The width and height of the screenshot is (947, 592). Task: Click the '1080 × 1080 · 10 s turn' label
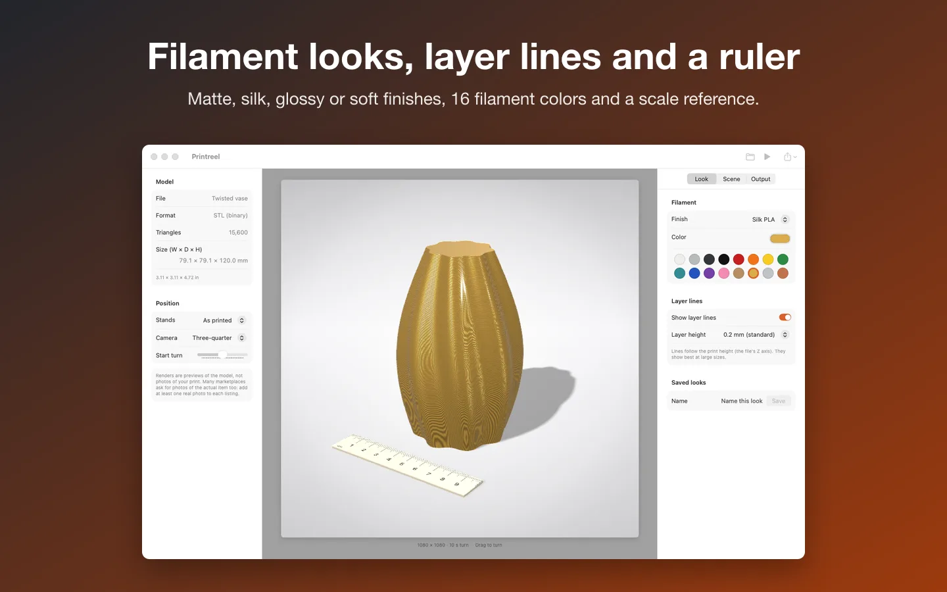443,545
